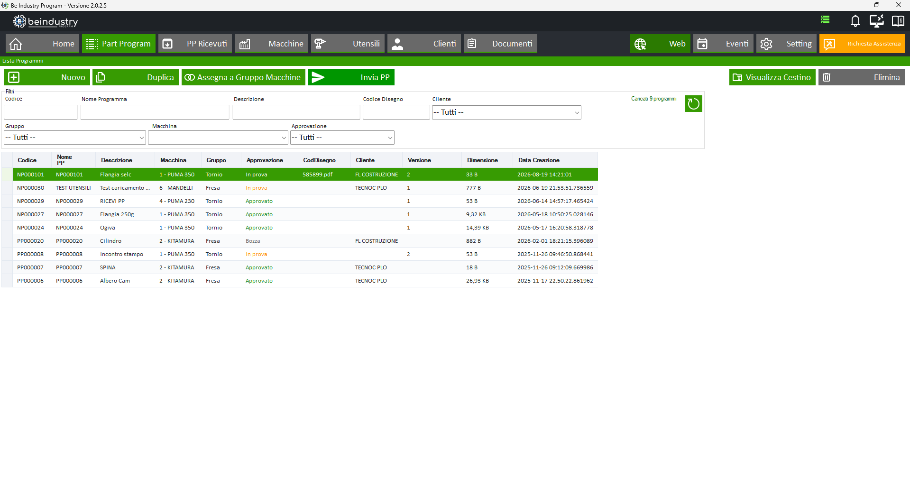The height and width of the screenshot is (487, 910).
Task: Open the Home section
Action: [x=42, y=44]
